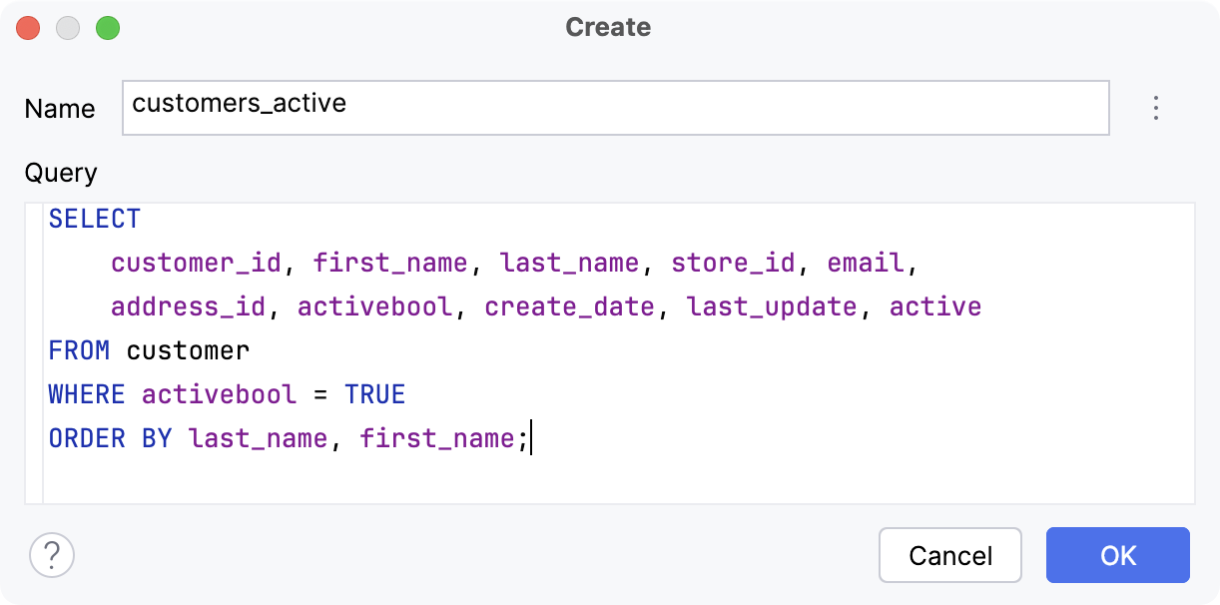Open the kebab menu beside Name field
This screenshot has width=1220, height=605.
point(1155,108)
